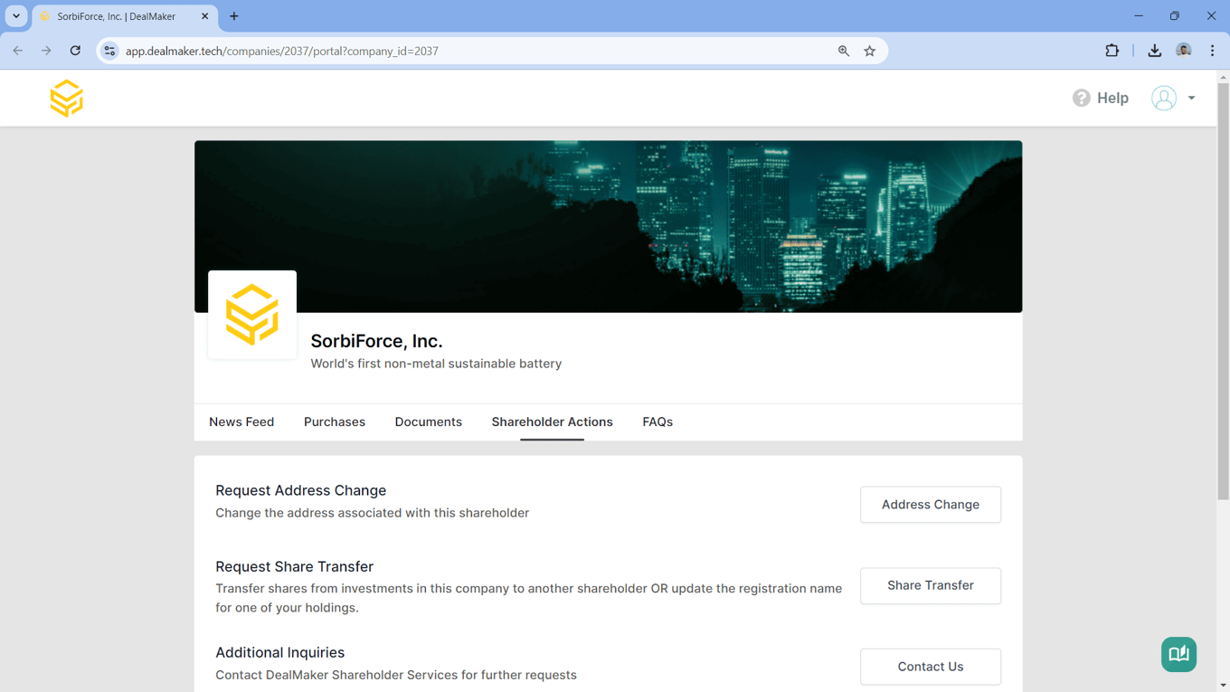Click the scrollbar up arrow
The height and width of the screenshot is (692, 1230).
coord(1223,77)
